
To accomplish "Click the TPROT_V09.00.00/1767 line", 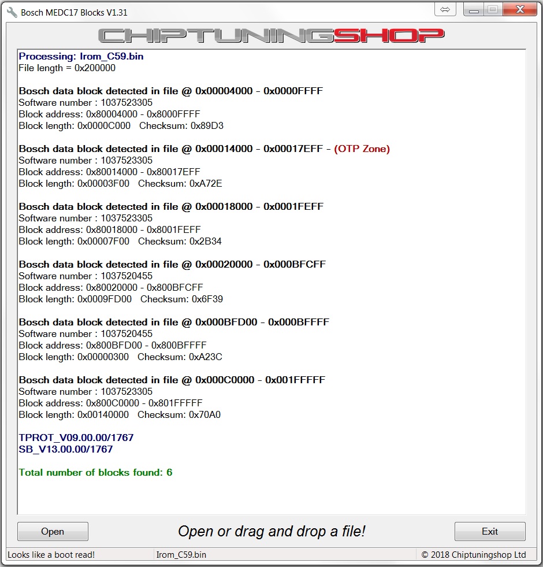I will (x=76, y=438).
